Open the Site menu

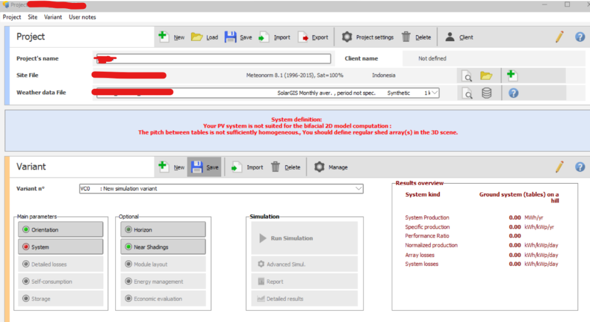click(x=32, y=17)
